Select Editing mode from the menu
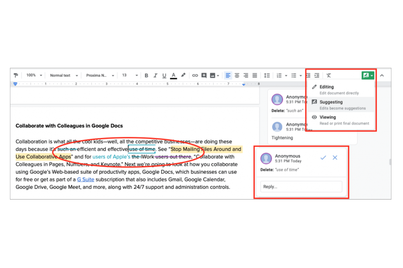This screenshot has width=403, height=268. pyautogui.click(x=341, y=90)
